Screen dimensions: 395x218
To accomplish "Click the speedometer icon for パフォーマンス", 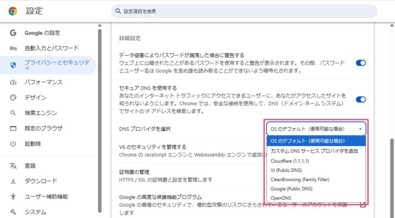I will point(13,82).
